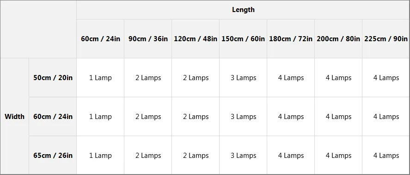Click the Length header cell
The width and height of the screenshot is (410, 175).
[243, 10]
